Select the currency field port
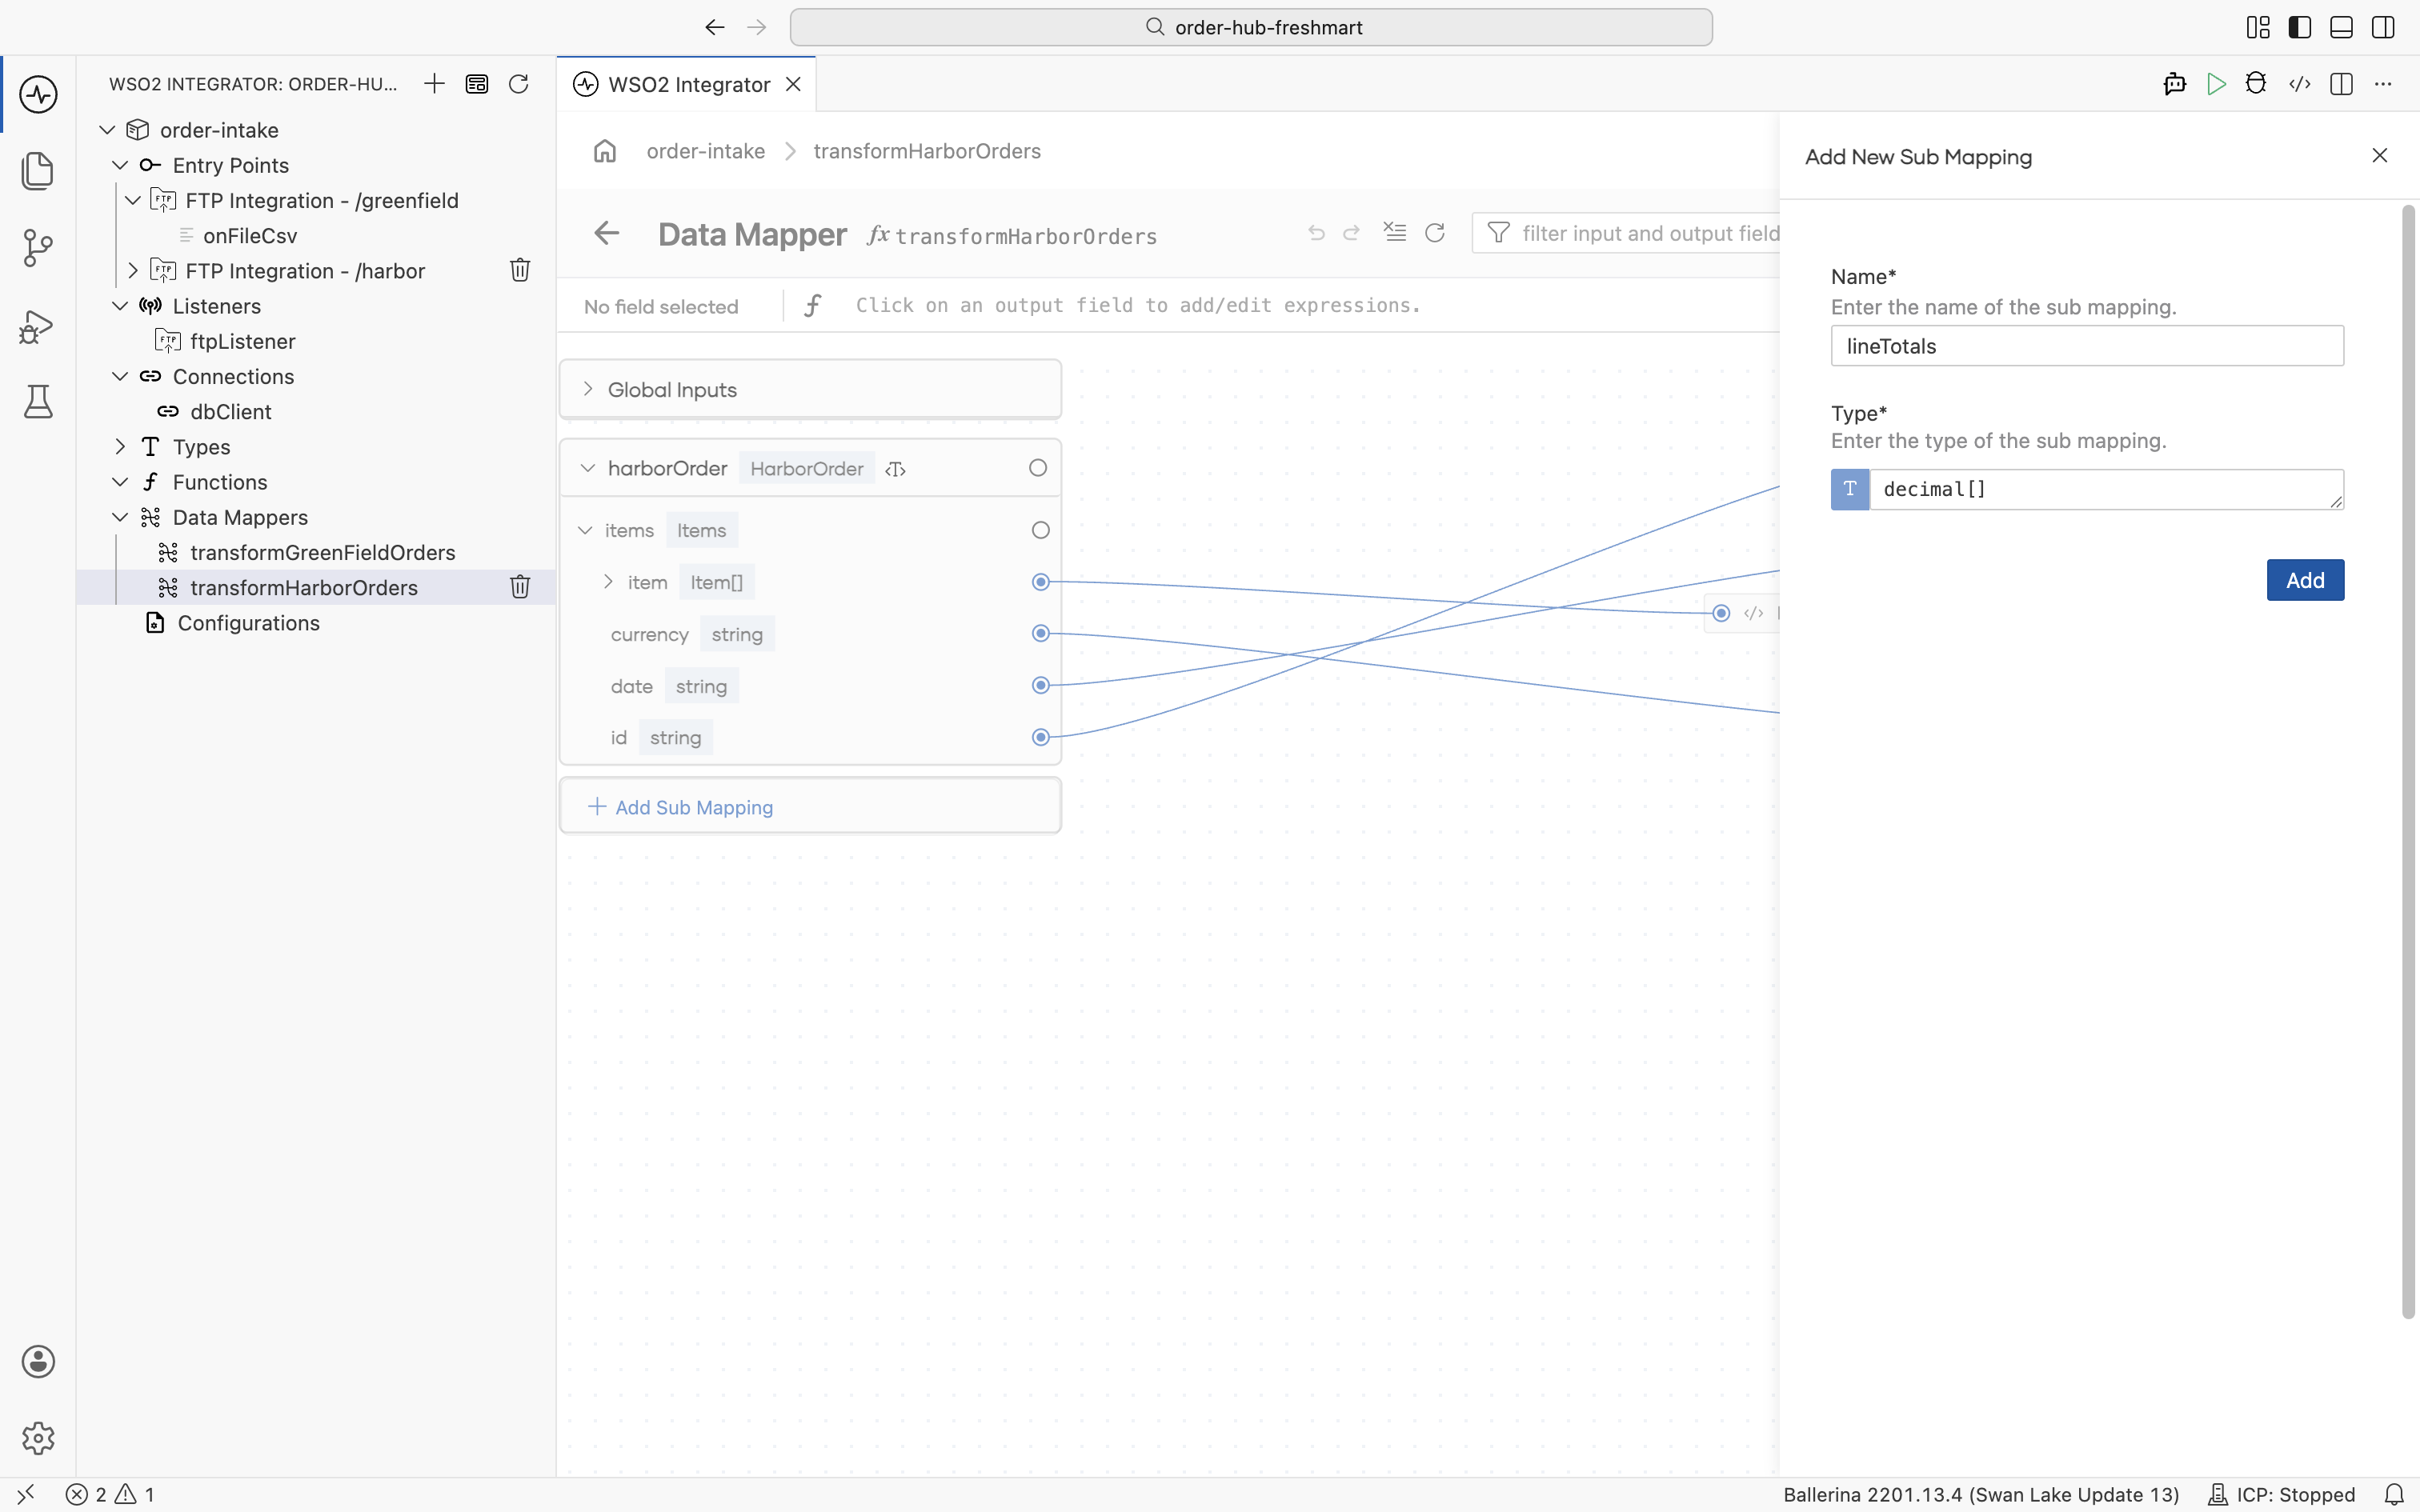Image resolution: width=2420 pixels, height=1512 pixels. point(1041,633)
